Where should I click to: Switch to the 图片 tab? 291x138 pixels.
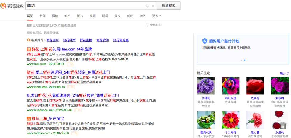pos(80,16)
